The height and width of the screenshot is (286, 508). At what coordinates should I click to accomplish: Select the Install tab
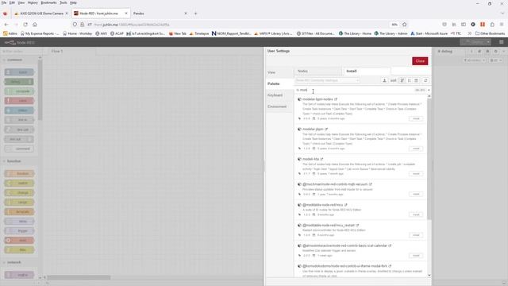click(367, 71)
